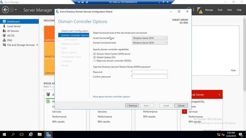Open the Tools menu
The image size is (246, 138).
point(220,10)
